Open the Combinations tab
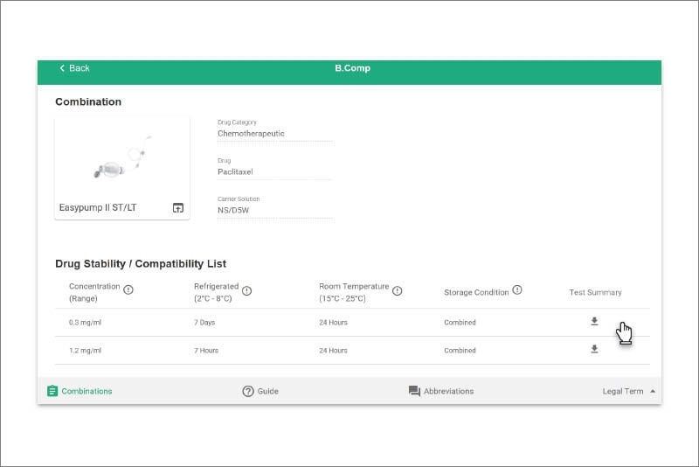Viewport: 699px width, 467px height. click(x=80, y=391)
